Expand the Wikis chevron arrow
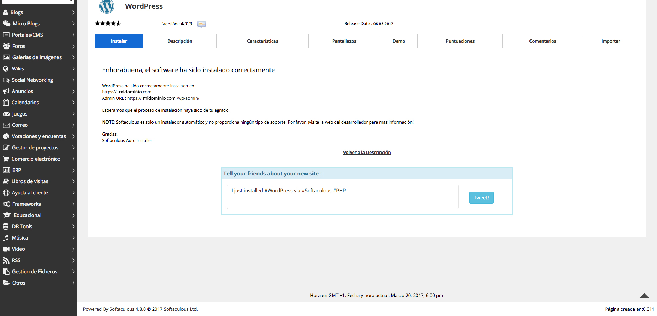657x316 pixels. point(73,69)
